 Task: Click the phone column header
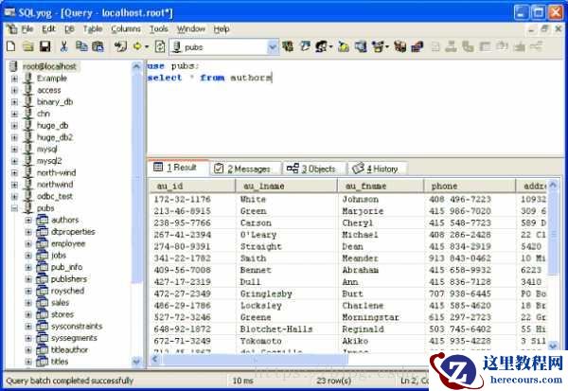tap(468, 187)
